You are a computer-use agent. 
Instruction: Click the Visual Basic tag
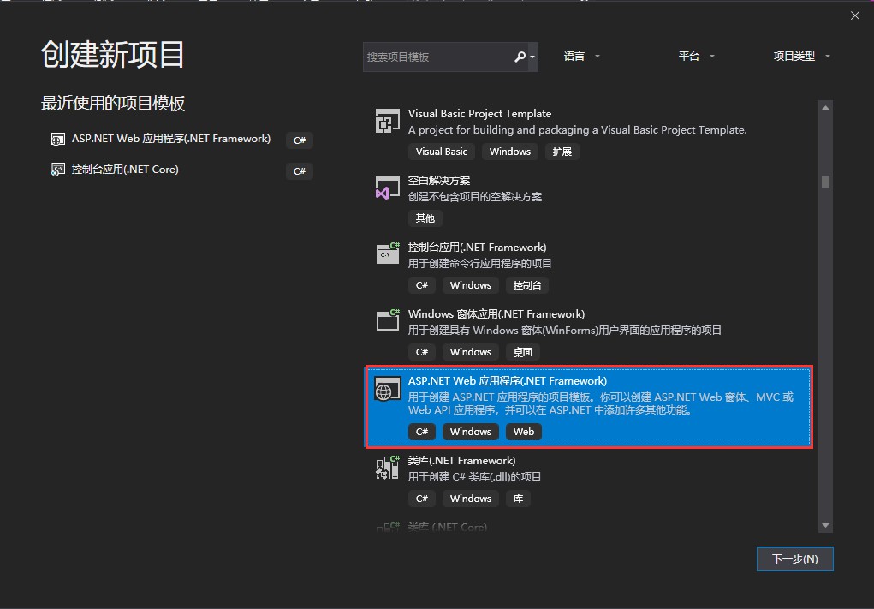point(442,152)
